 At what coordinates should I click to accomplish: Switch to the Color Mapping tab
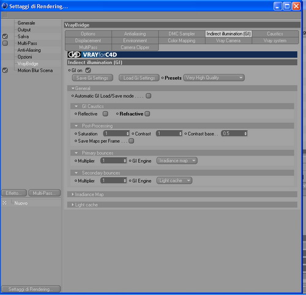[182, 40]
